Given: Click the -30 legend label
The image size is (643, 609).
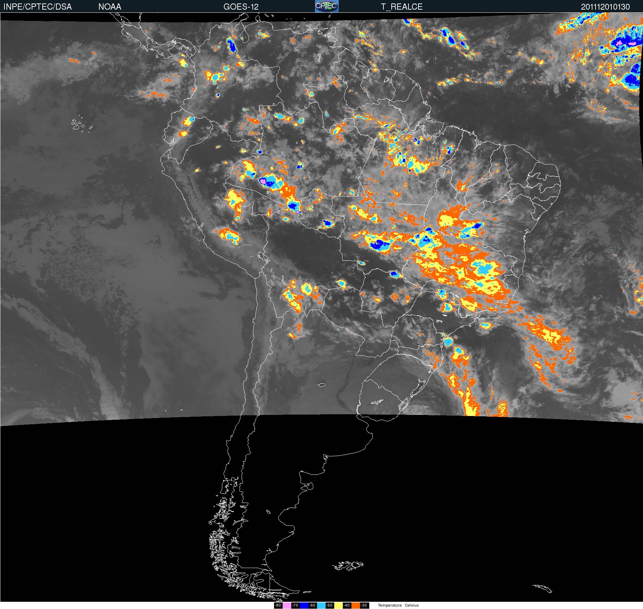Looking at the screenshot, I should pos(364,606).
